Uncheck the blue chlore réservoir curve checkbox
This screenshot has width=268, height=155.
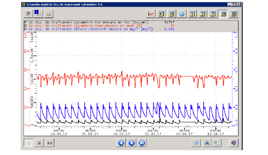click(x=26, y=29)
